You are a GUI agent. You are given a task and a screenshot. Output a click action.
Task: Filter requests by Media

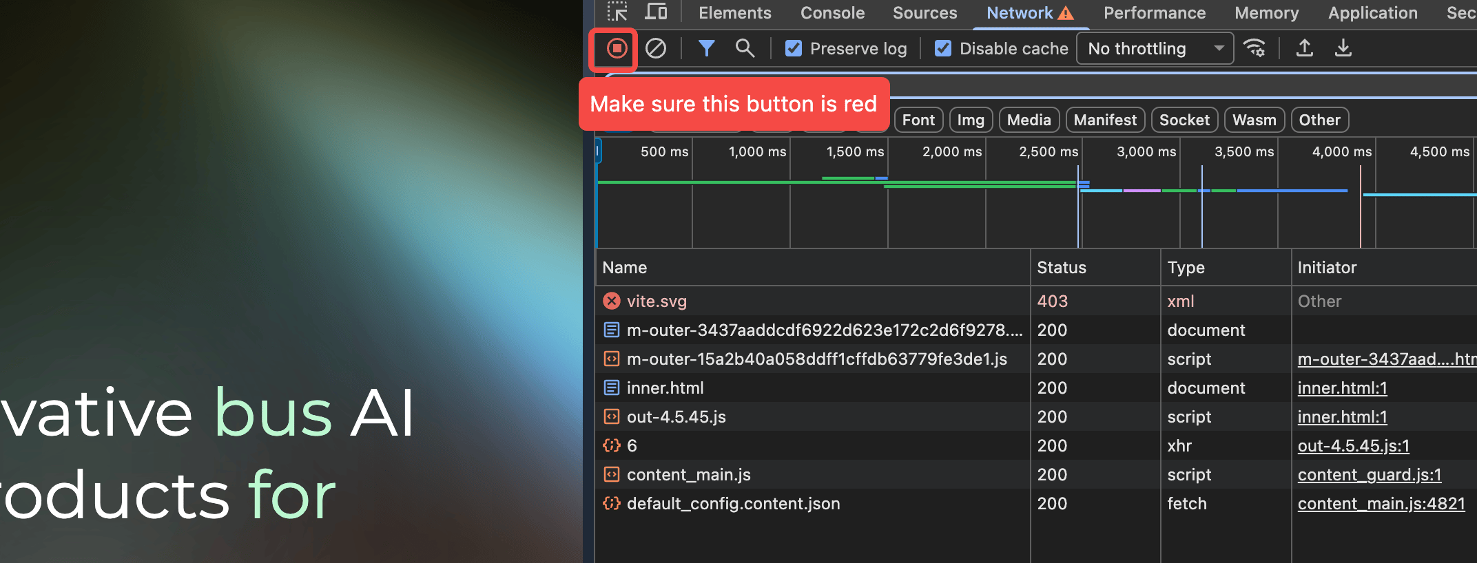click(x=1029, y=120)
